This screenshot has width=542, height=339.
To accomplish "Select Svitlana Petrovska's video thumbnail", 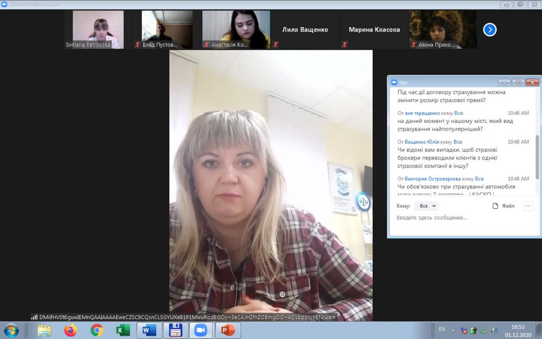I will pyautogui.click(x=98, y=29).
